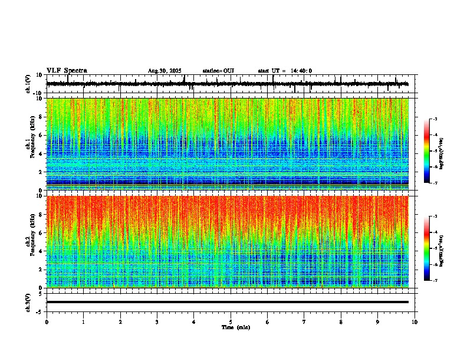Click the ch.1 spectrogram color scale bar
Viewport: 467px width, 361px height.
[x=426, y=150]
